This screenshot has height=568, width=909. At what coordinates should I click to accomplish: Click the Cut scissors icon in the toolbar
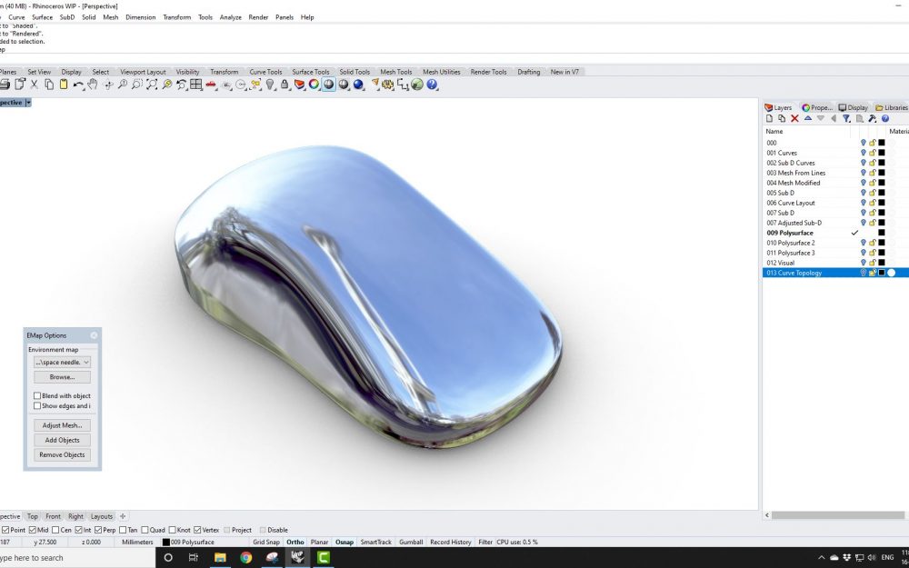pos(35,85)
